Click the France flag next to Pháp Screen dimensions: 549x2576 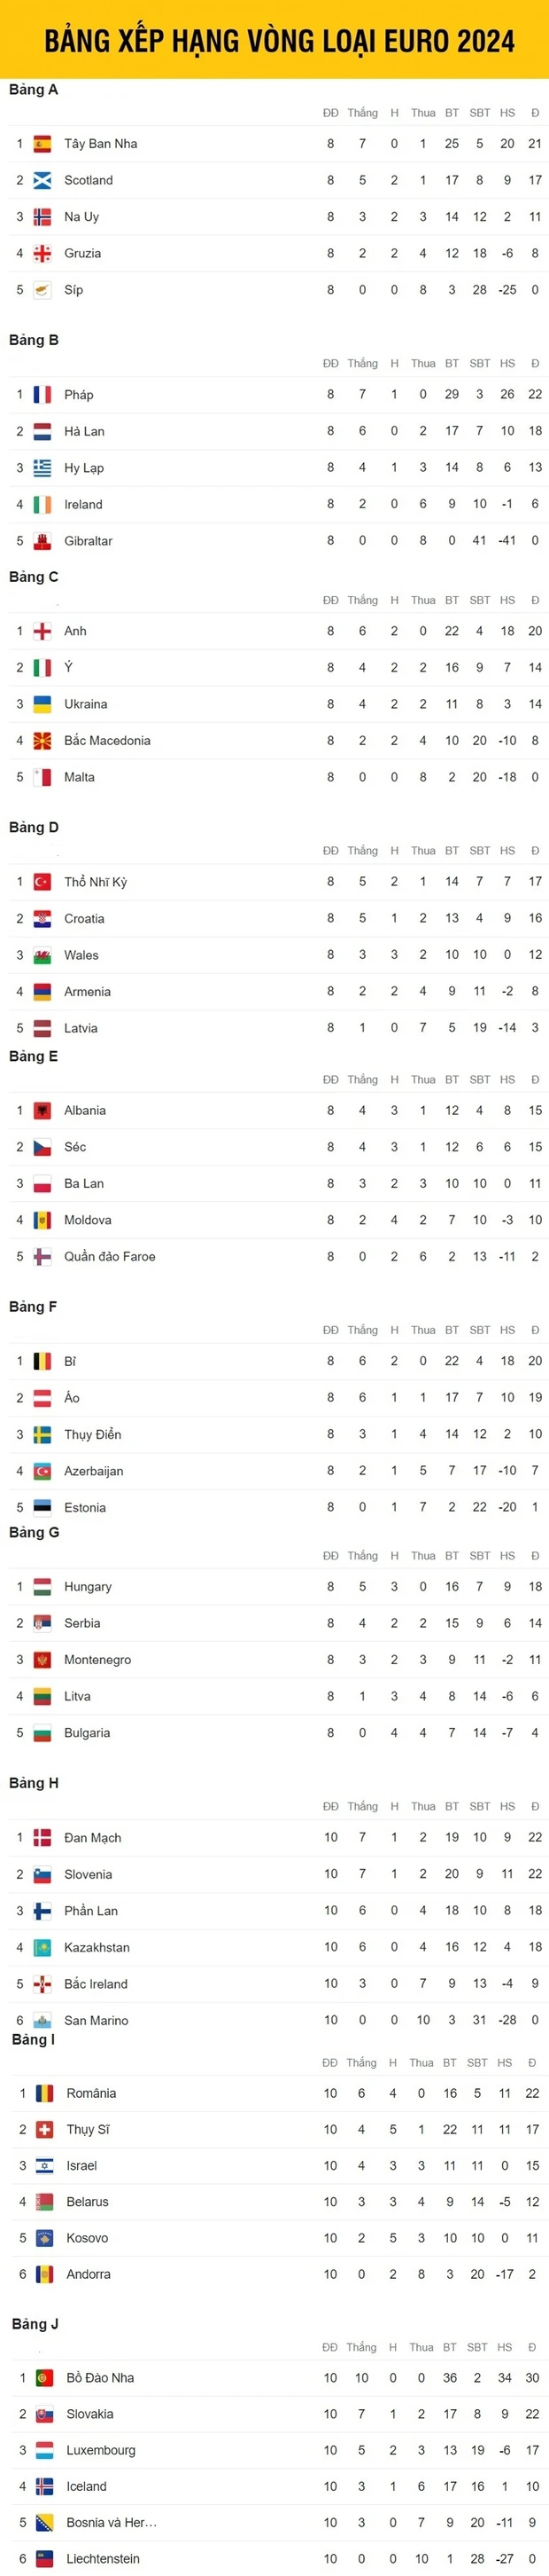click(x=42, y=395)
